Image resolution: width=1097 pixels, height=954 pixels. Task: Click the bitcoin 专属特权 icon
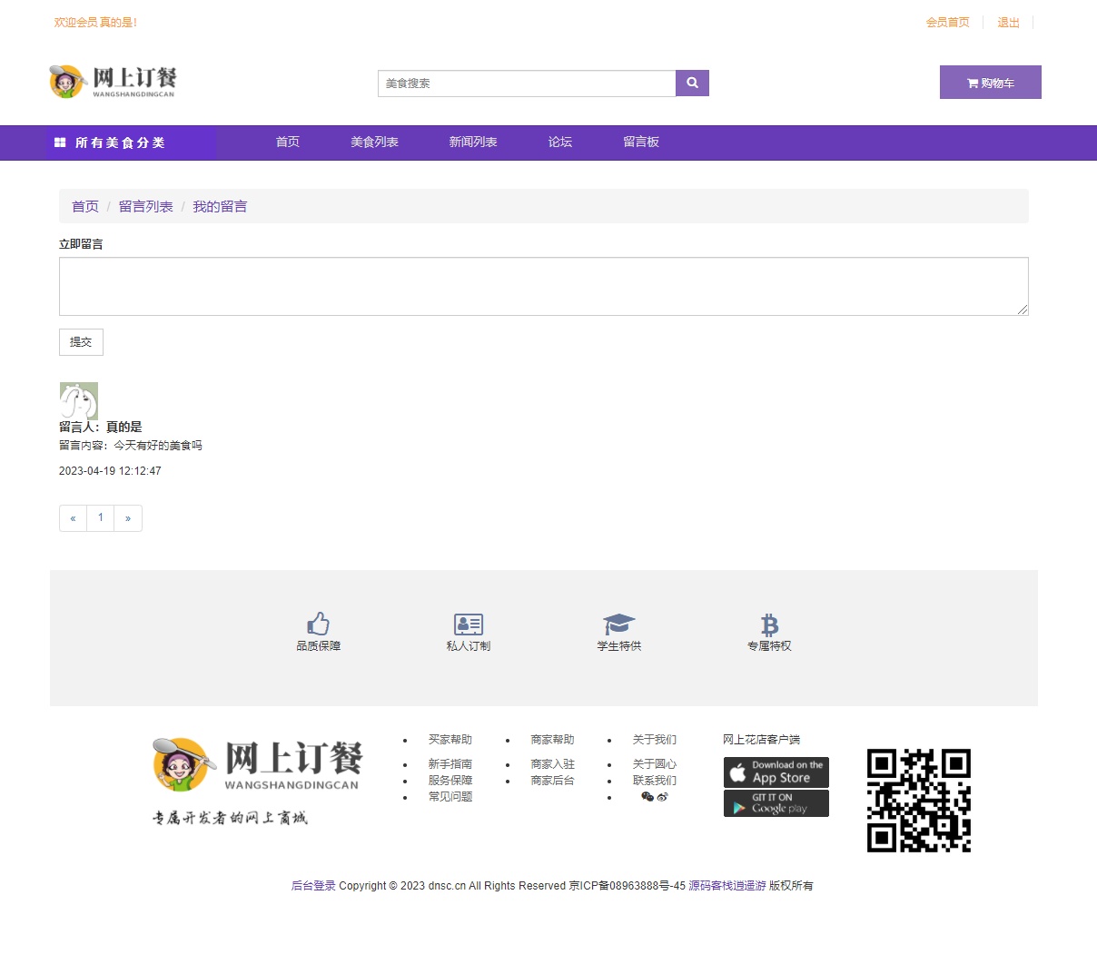pos(769,624)
